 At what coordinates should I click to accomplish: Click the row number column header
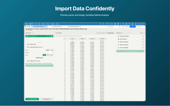coord(65,39)
